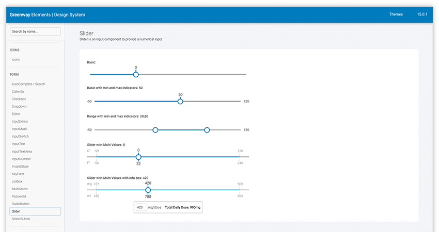The height and width of the screenshot is (232, 439).
Task: Click the mg/ml dose slider handle at 420
Action: tap(148, 190)
